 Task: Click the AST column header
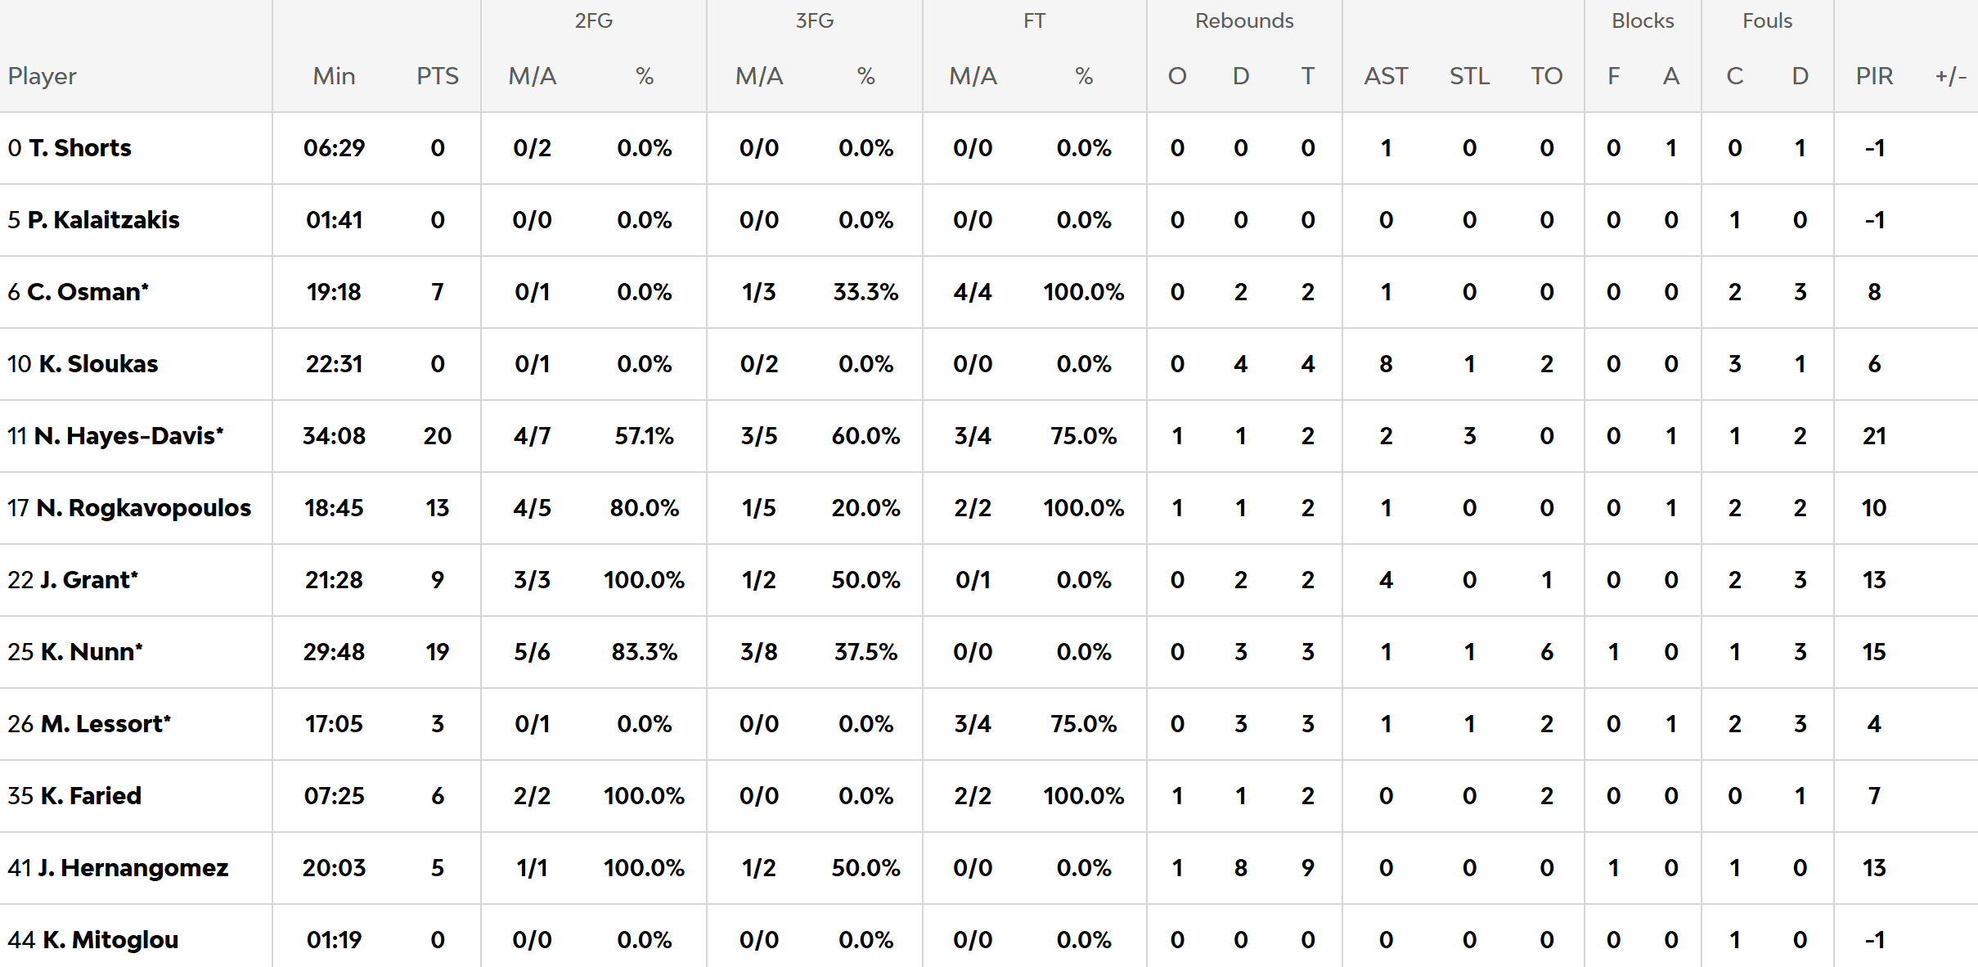point(1386,76)
